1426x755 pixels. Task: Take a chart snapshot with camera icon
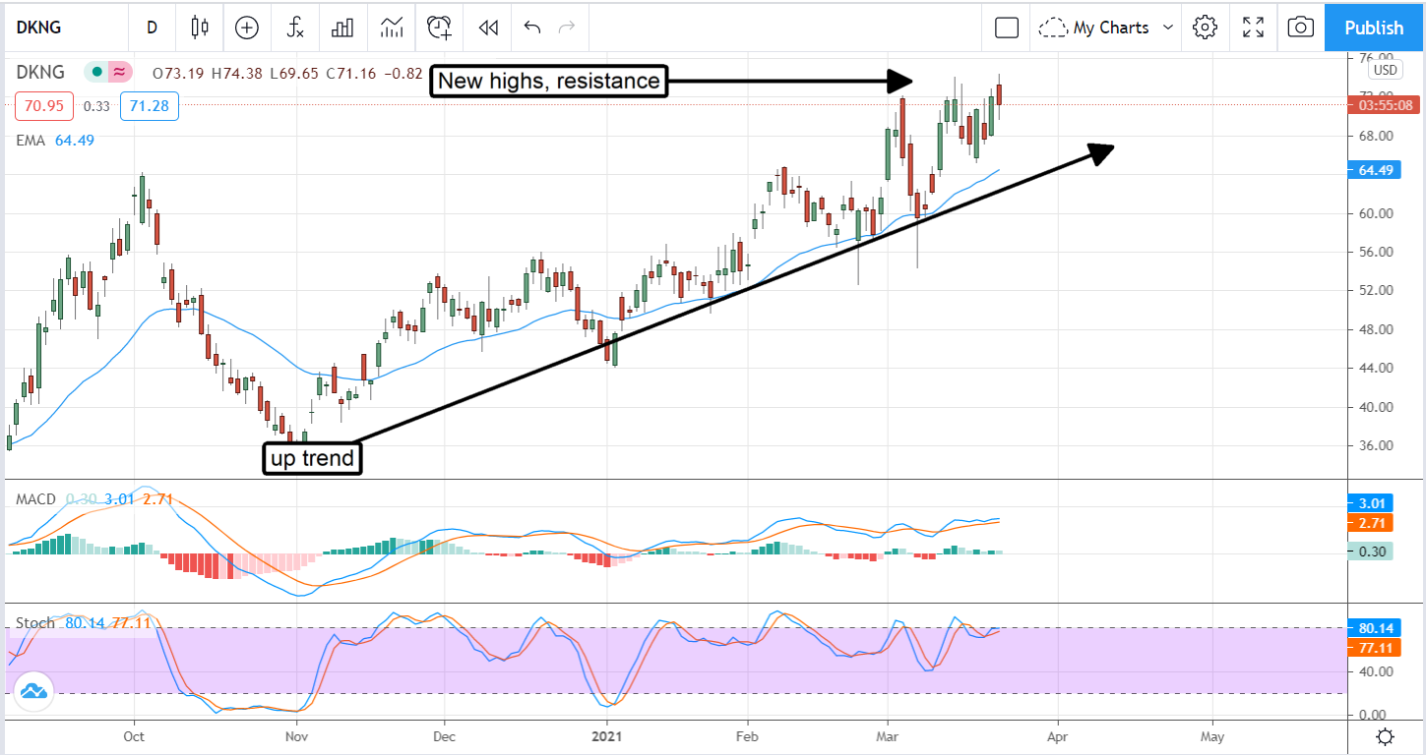coord(1300,28)
